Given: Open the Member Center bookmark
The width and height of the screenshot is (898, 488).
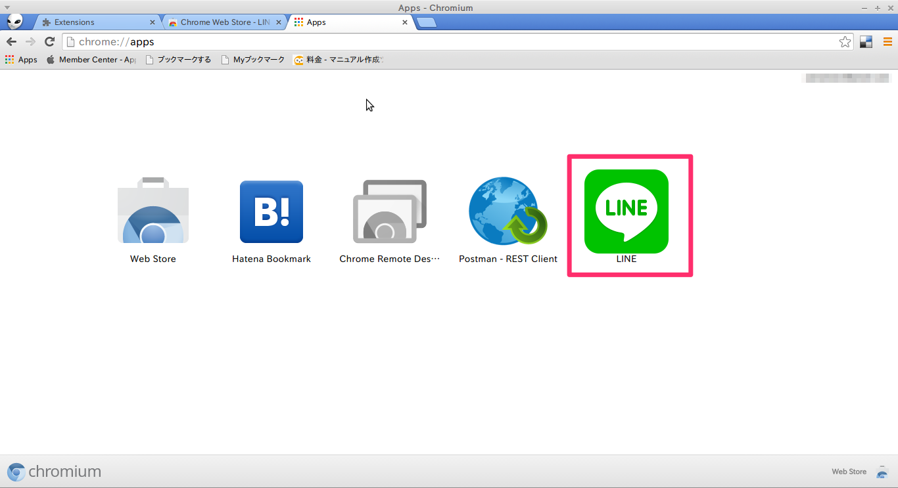Looking at the screenshot, I should coord(91,60).
